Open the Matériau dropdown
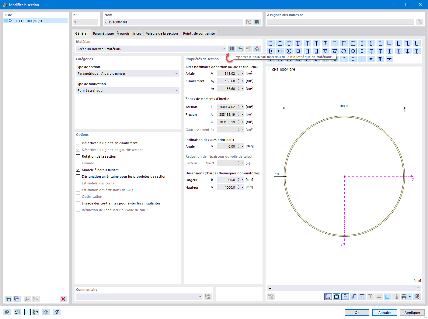The width and height of the screenshot is (428, 319). [x=224, y=49]
